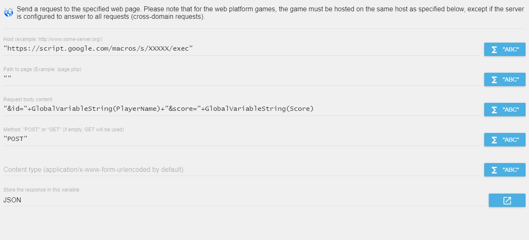This screenshot has width=529, height=240.
Task: Open expression editor for the Method field
Action: (505, 140)
